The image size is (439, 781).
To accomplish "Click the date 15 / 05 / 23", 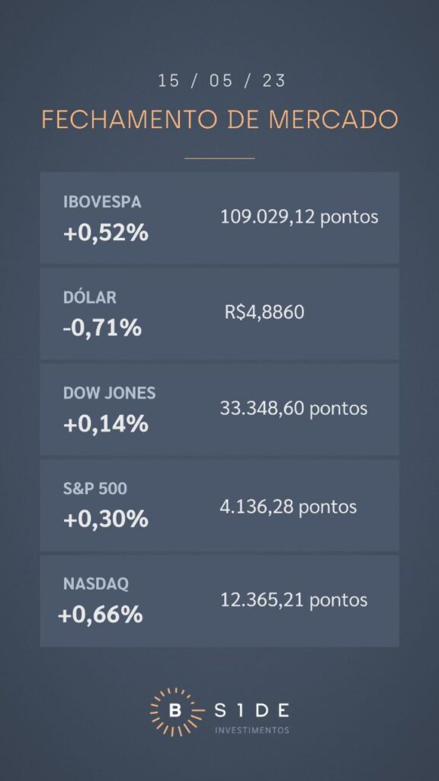I will point(222,81).
